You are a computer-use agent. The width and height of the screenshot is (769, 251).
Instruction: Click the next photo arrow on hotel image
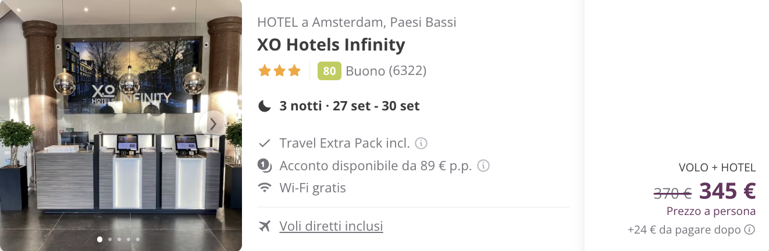213,124
